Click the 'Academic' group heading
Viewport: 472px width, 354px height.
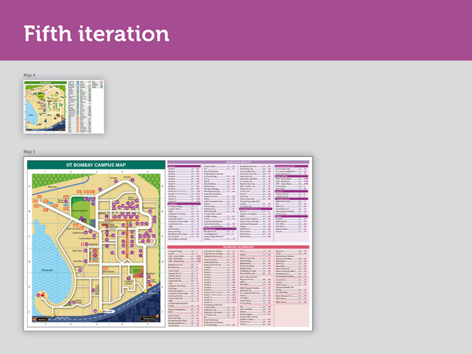[x=184, y=203]
